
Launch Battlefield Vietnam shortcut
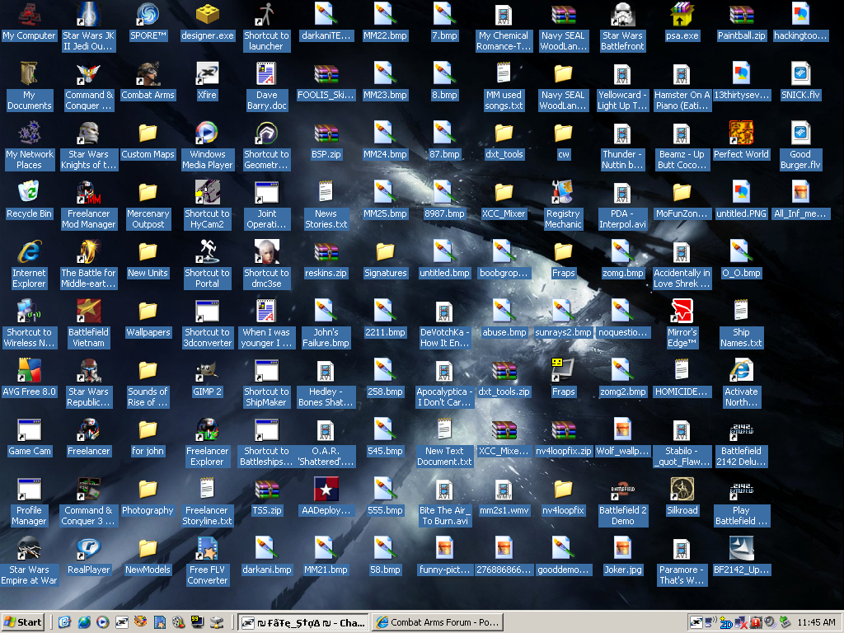pyautogui.click(x=88, y=325)
